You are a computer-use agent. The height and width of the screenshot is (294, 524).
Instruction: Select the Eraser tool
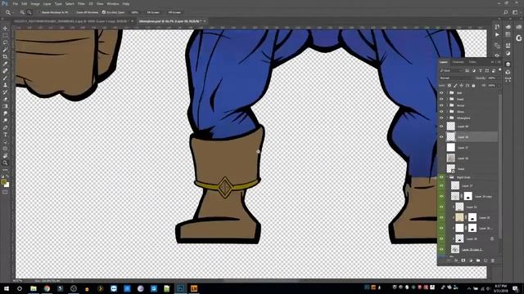coord(5,99)
